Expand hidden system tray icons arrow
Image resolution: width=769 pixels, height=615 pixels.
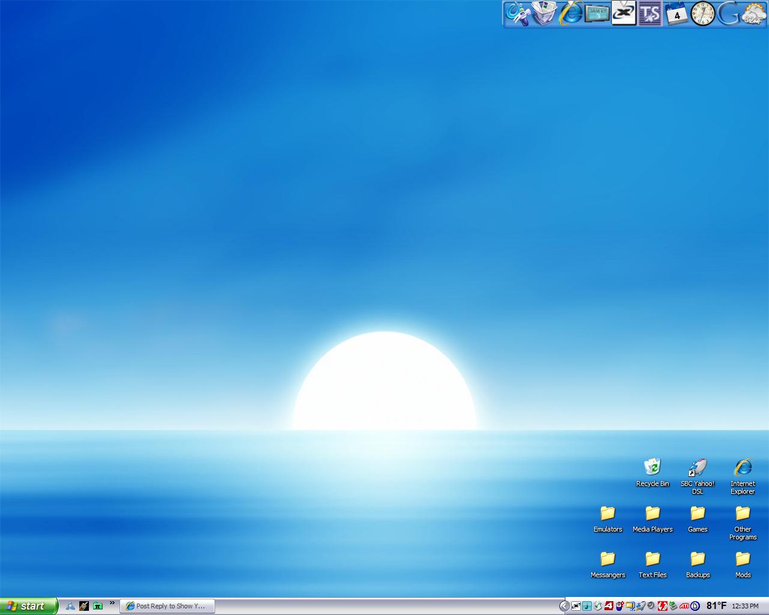click(564, 606)
